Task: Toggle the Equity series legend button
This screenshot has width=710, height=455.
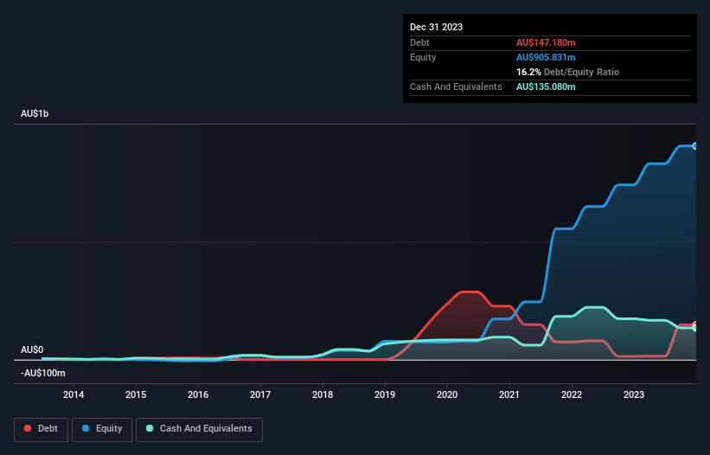Action: [x=102, y=429]
